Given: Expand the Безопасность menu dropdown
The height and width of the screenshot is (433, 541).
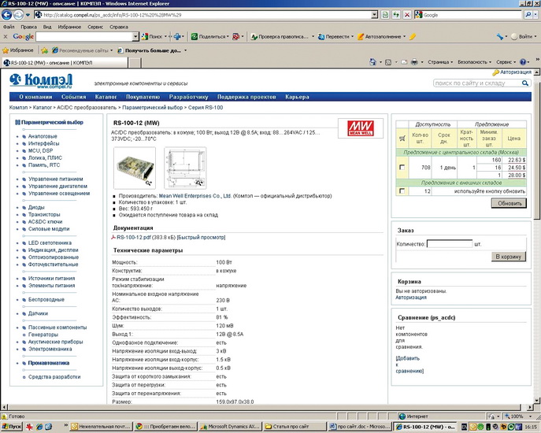Looking at the screenshot, I should [474, 62].
